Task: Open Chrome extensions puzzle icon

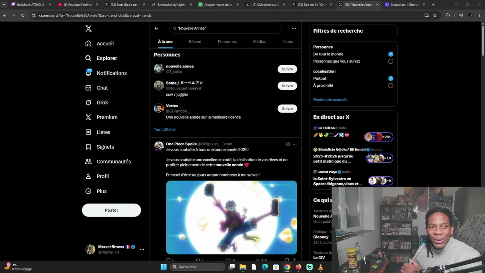Action: click(x=447, y=15)
